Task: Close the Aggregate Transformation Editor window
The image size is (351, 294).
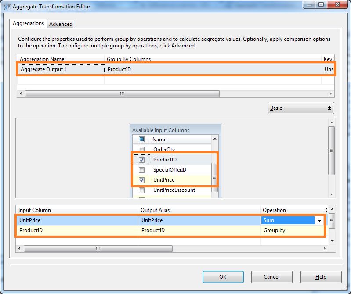Action: pos(337,4)
